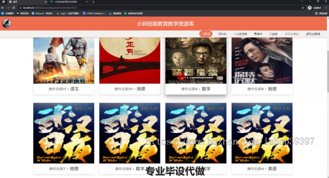Open the red 课件名称10 poster thumbnail
Viewport: 329px width, 178px height.
130,61
